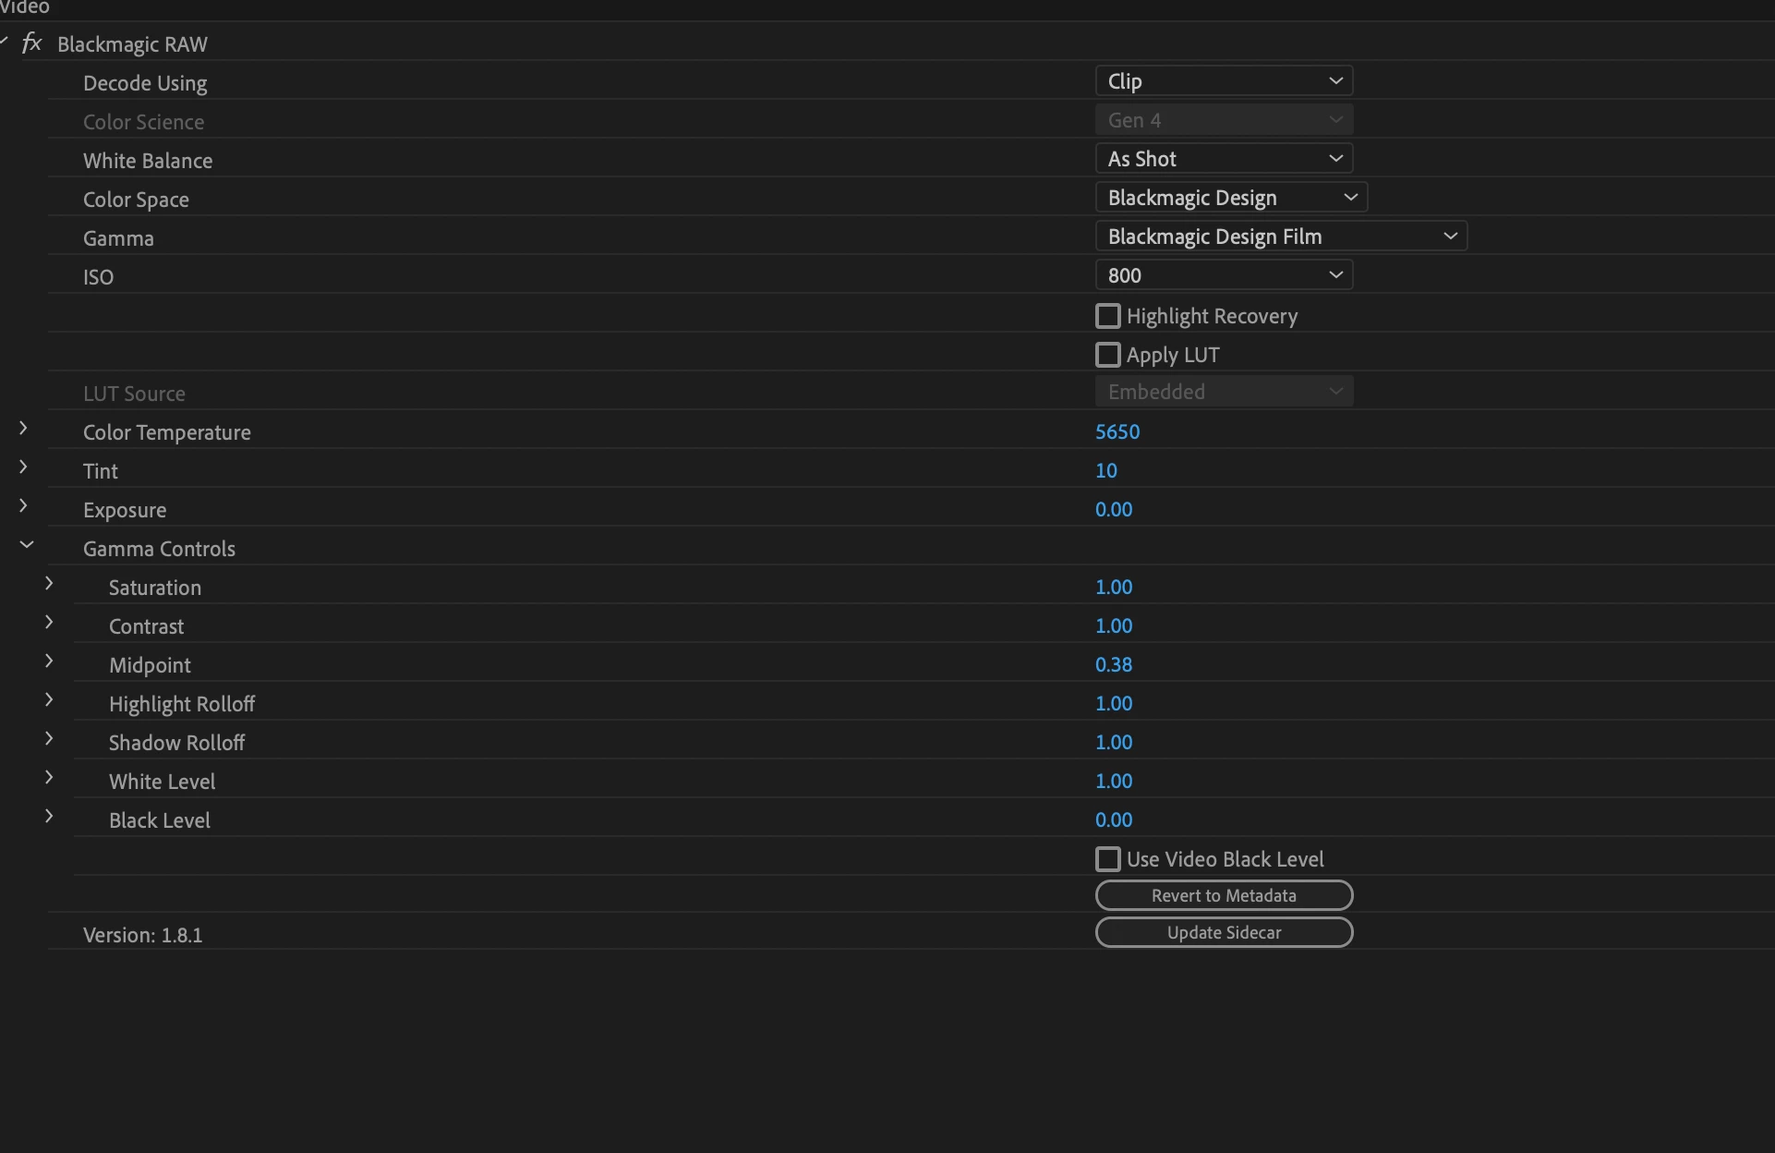The height and width of the screenshot is (1153, 1775).
Task: Open the Gamma Blackmagic Design Film dropdown
Action: point(1280,237)
